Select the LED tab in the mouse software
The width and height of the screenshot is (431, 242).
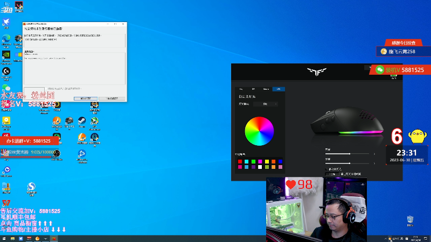point(279,89)
